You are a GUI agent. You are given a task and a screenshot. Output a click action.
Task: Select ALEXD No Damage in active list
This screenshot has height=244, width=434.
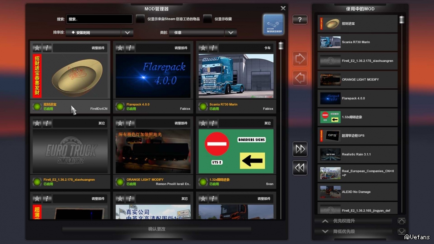click(357, 192)
